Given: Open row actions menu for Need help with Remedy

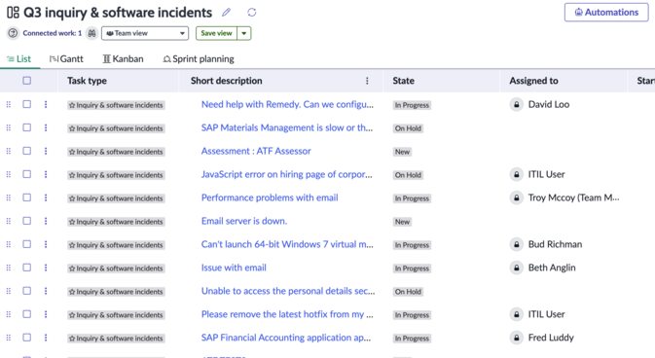Looking at the screenshot, I should pyautogui.click(x=46, y=104).
